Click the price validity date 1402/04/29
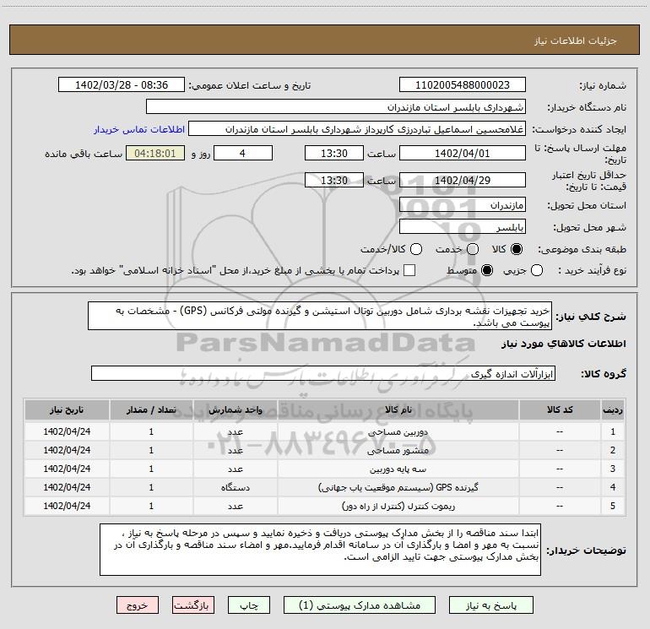Image resolution: width=650 pixels, height=629 pixels. (x=463, y=180)
